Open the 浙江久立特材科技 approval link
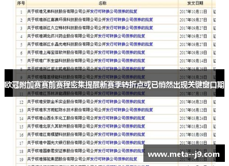 90,28
